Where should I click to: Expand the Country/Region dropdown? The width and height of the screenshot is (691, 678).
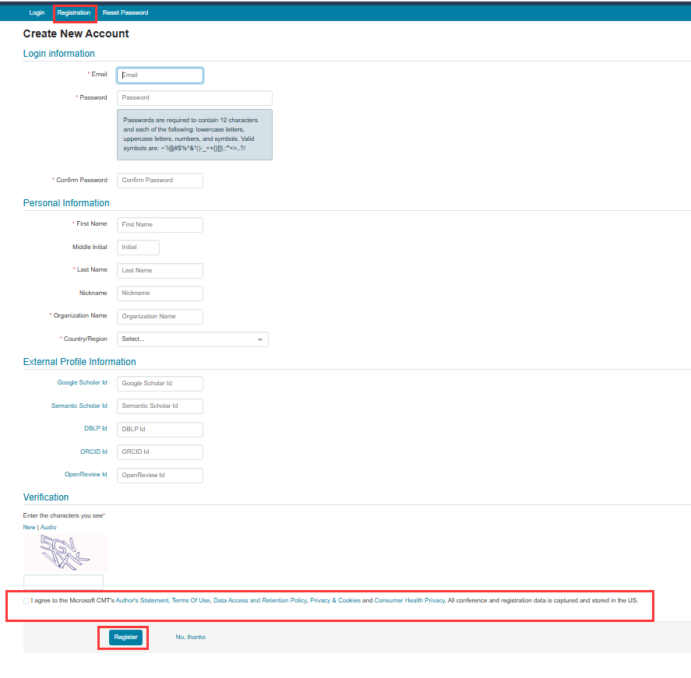(192, 339)
